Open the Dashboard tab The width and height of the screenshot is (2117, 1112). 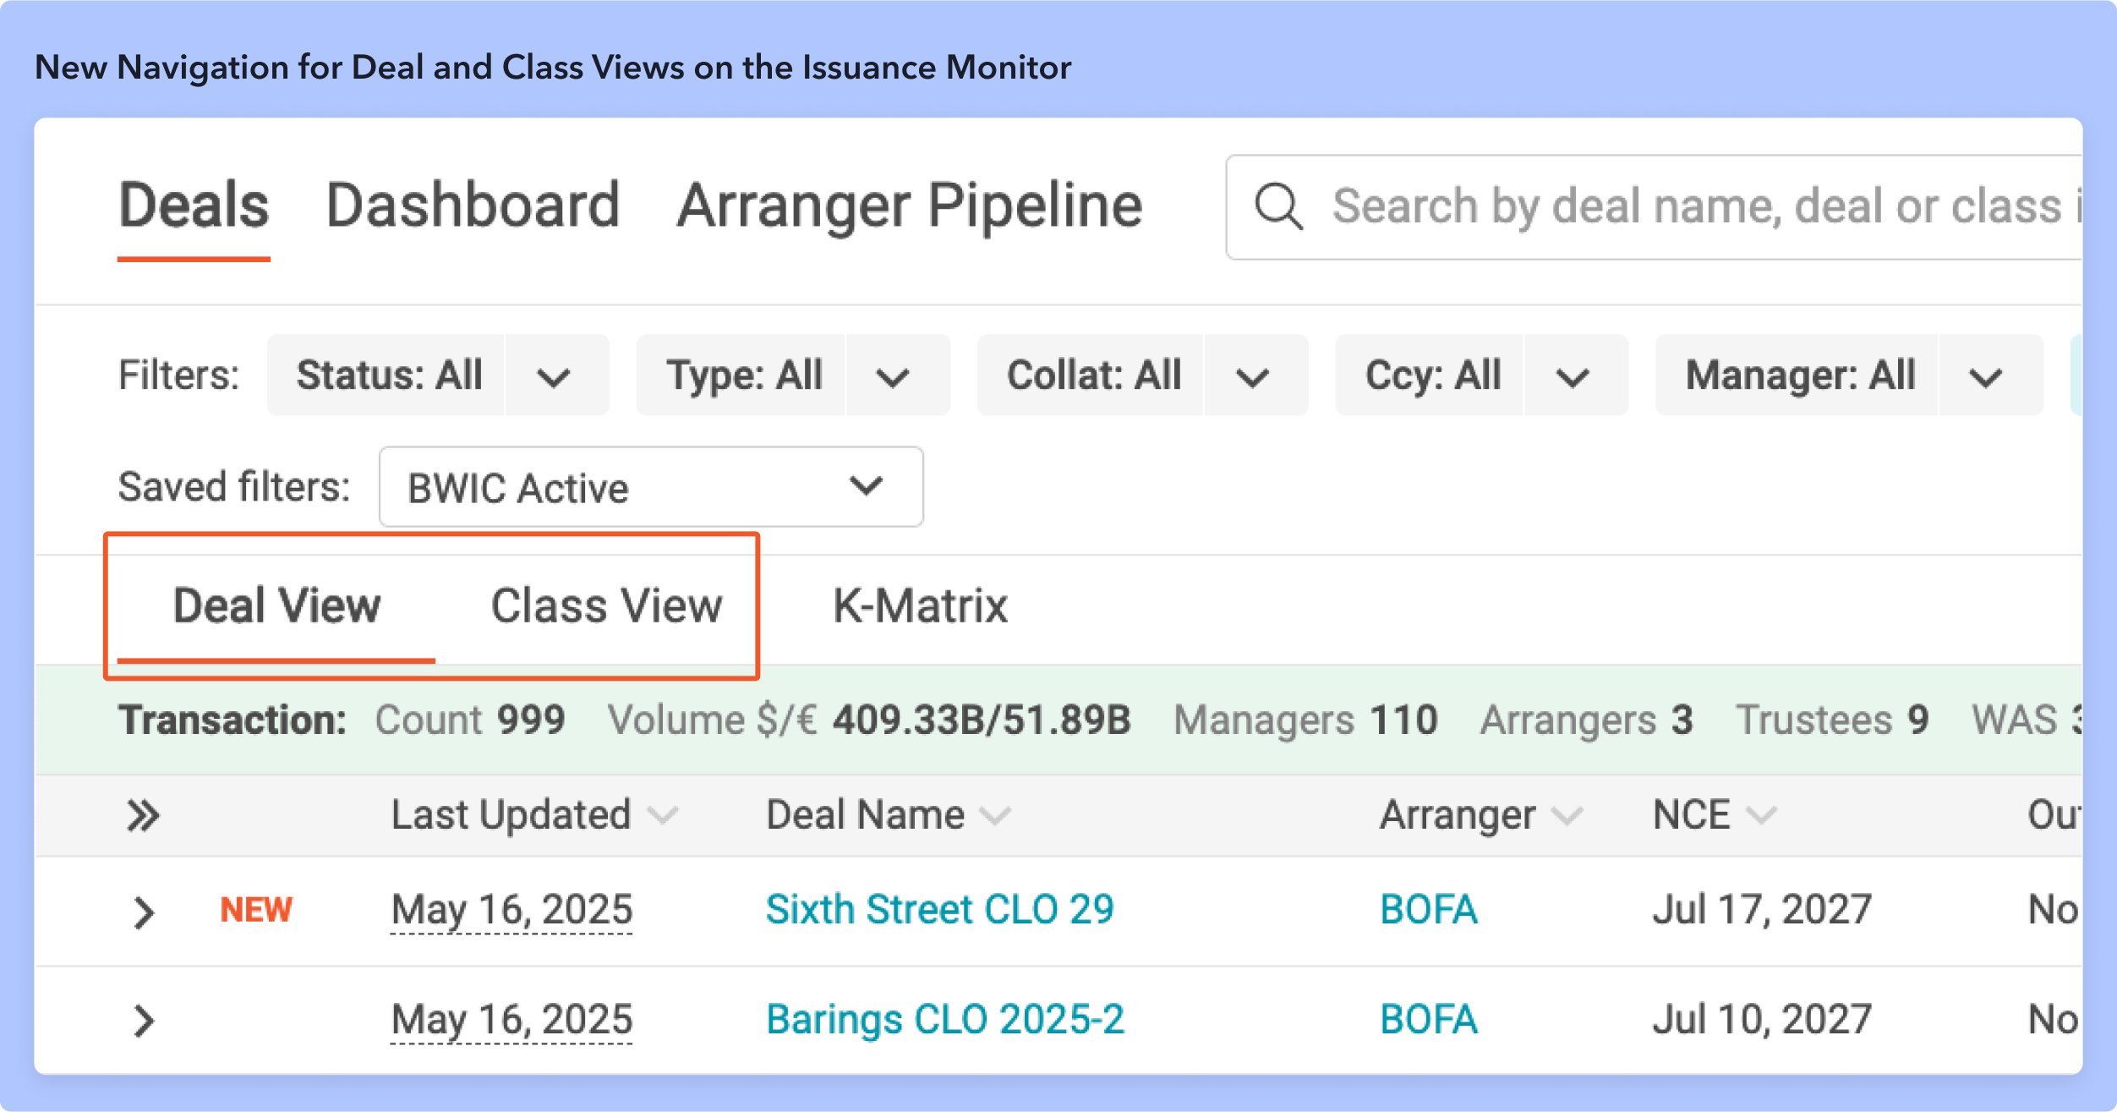click(x=473, y=206)
